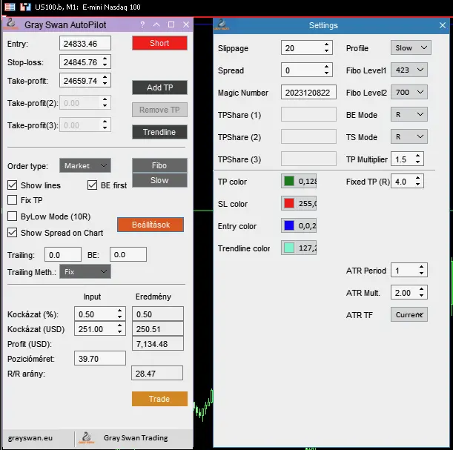Open the TS Mode dropdown

click(409, 137)
